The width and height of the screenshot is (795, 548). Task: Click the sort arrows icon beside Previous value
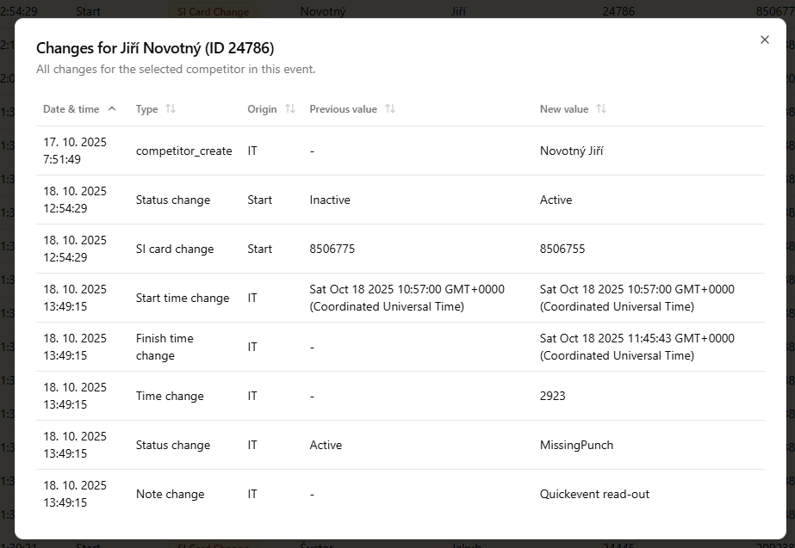click(x=390, y=109)
